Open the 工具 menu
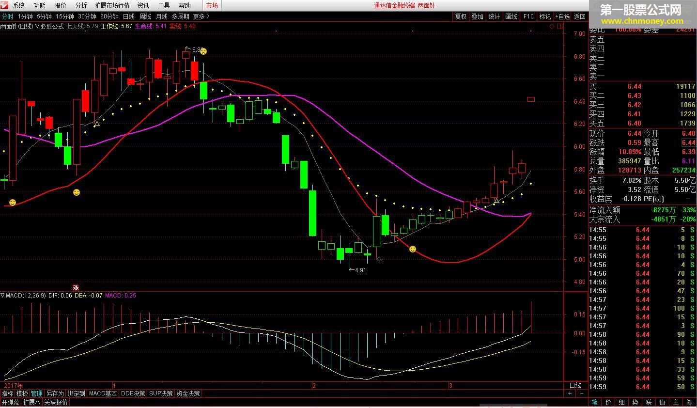 click(x=164, y=5)
